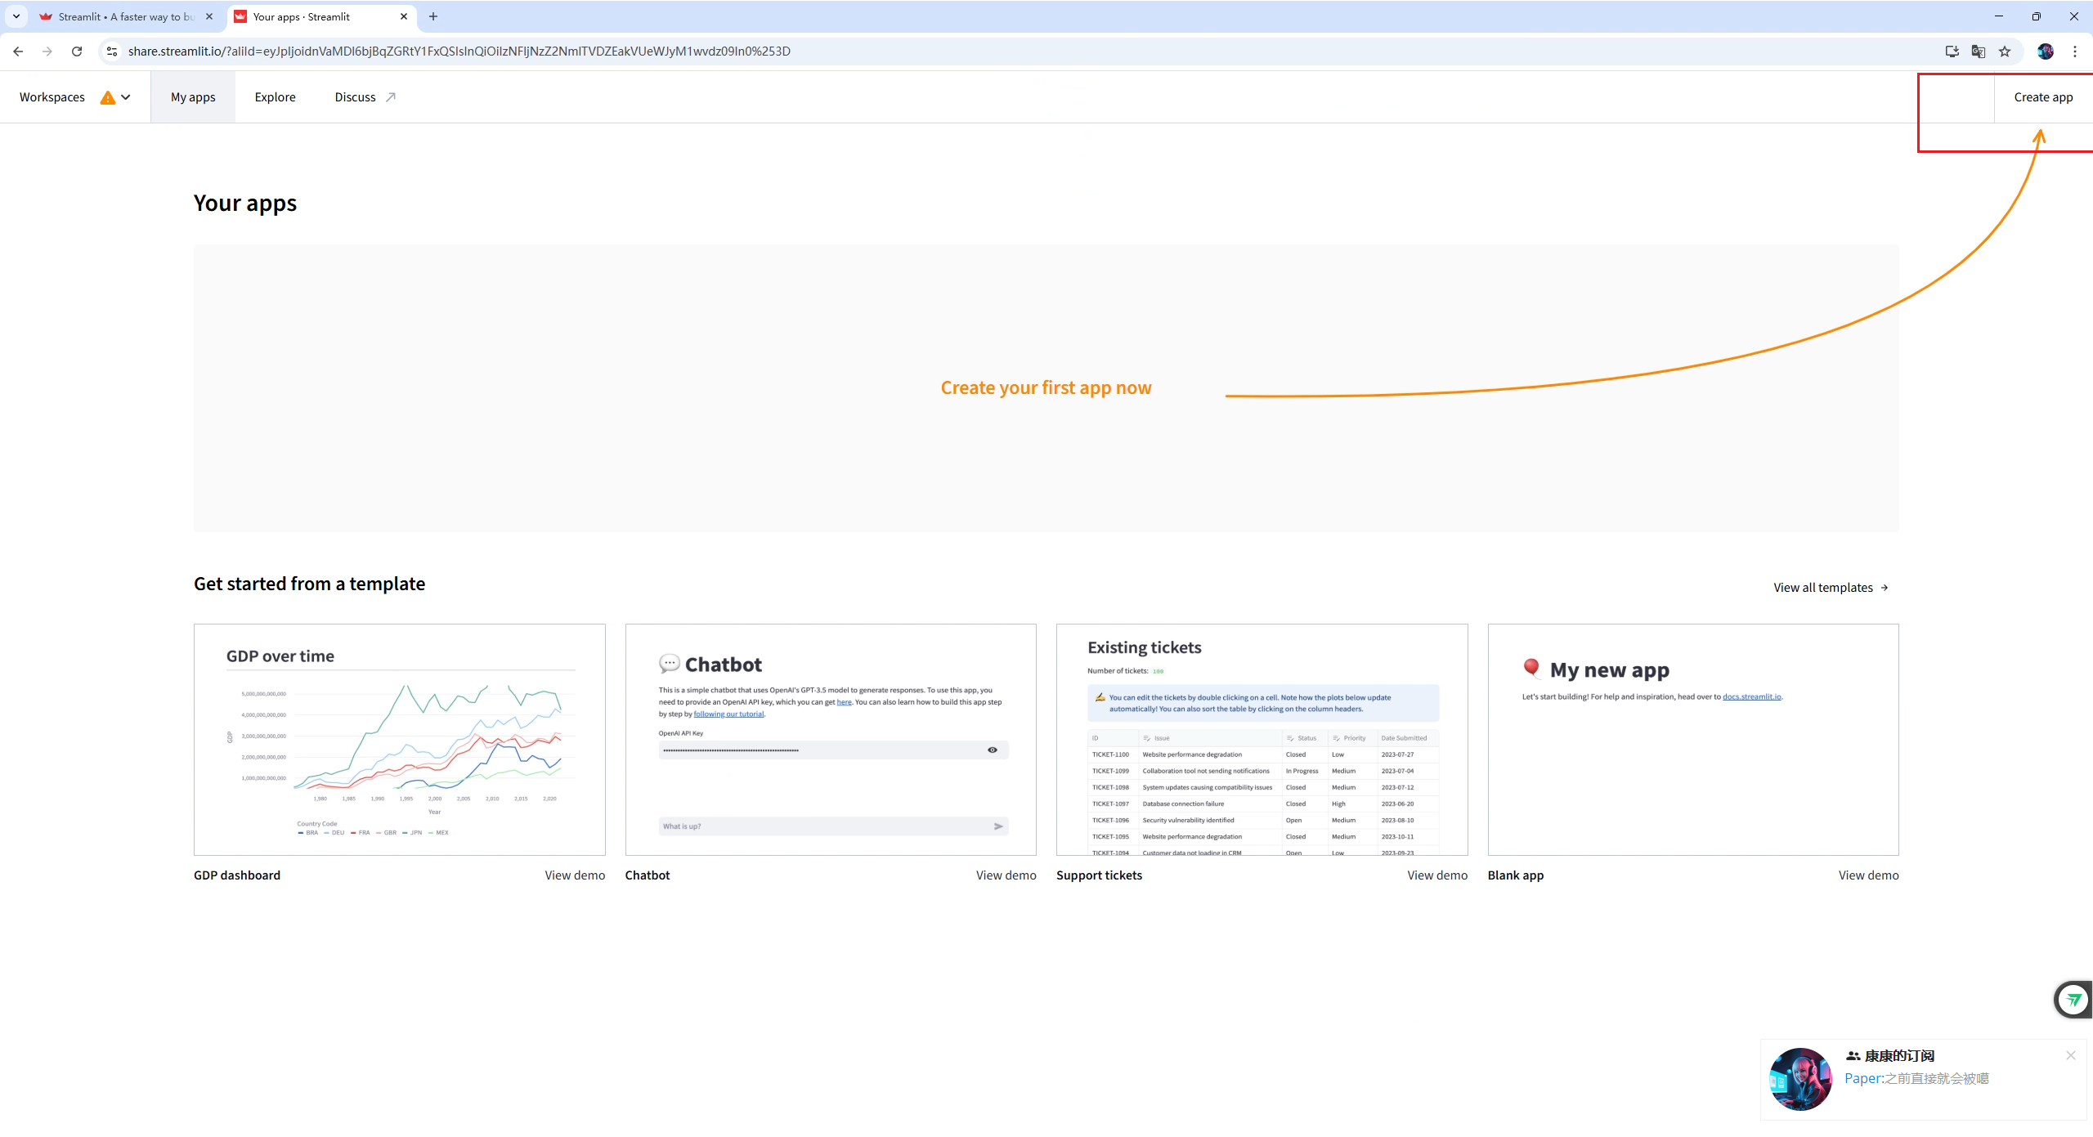Open the translate page icon

pos(1979,51)
